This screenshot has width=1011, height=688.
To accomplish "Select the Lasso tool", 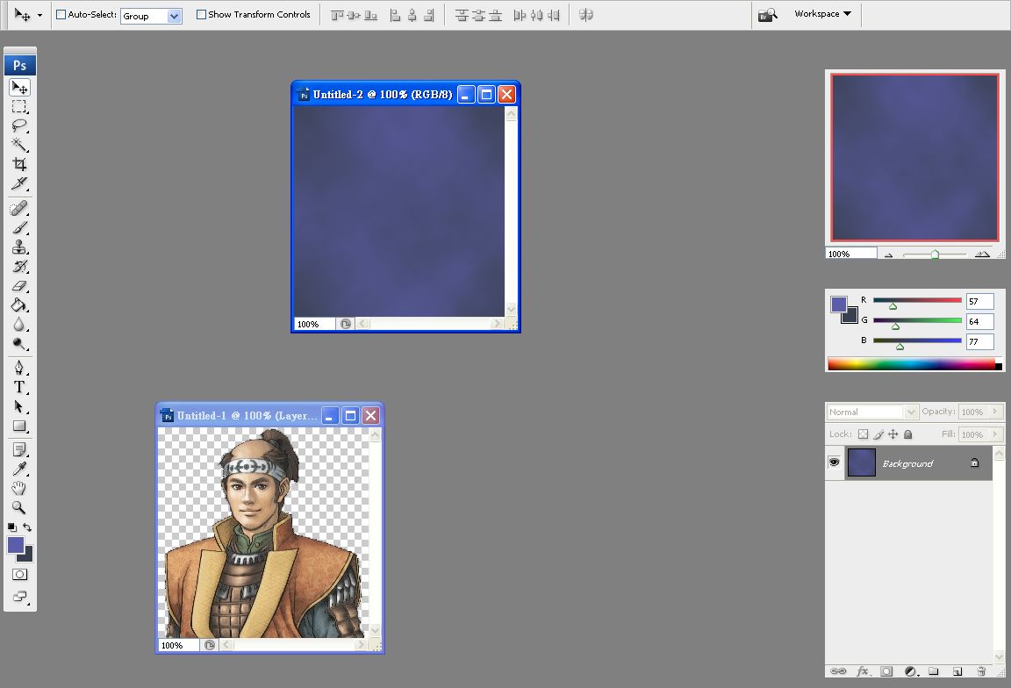I will click(x=19, y=125).
